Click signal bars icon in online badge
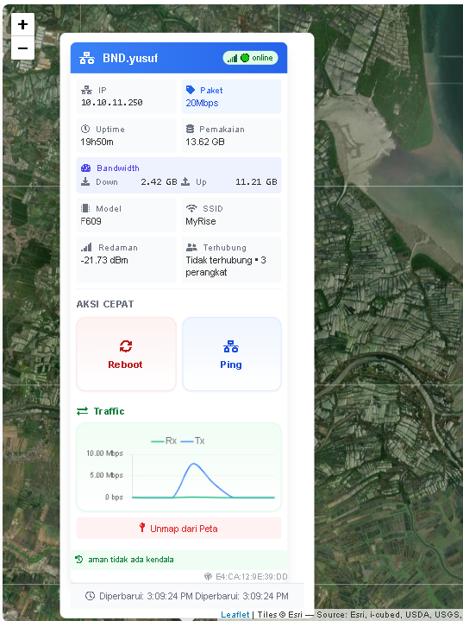Screen dimensions: 463x621 pyautogui.click(x=233, y=58)
